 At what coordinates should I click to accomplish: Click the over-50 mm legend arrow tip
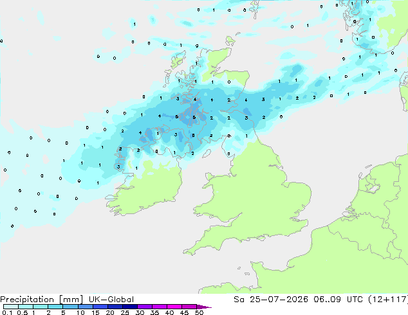click(x=204, y=307)
